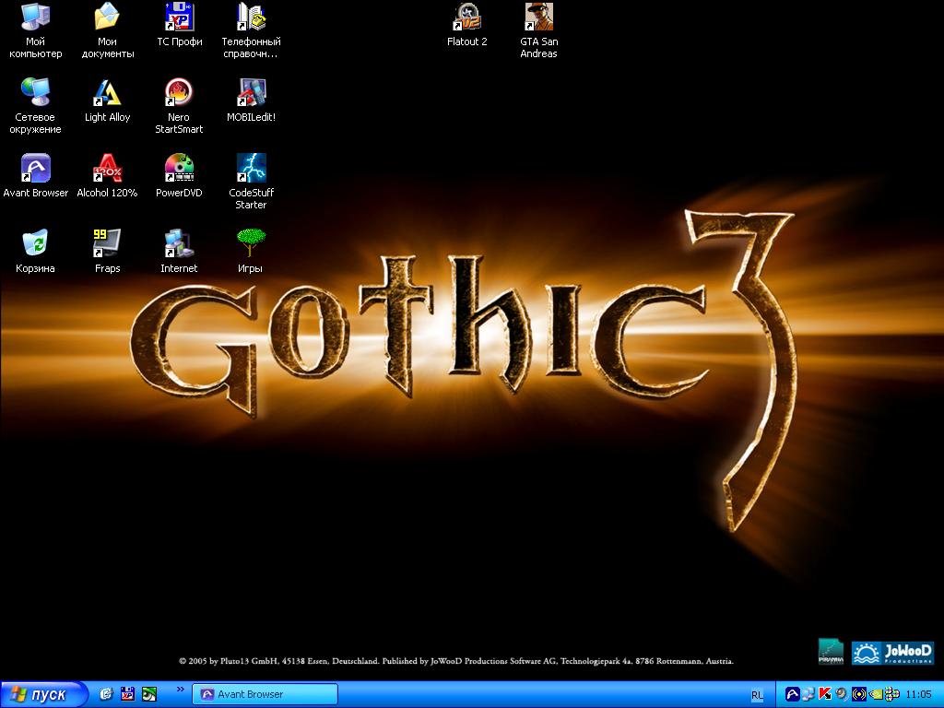
Task: Select the PowerDVD desktop icon
Action: coord(179,168)
